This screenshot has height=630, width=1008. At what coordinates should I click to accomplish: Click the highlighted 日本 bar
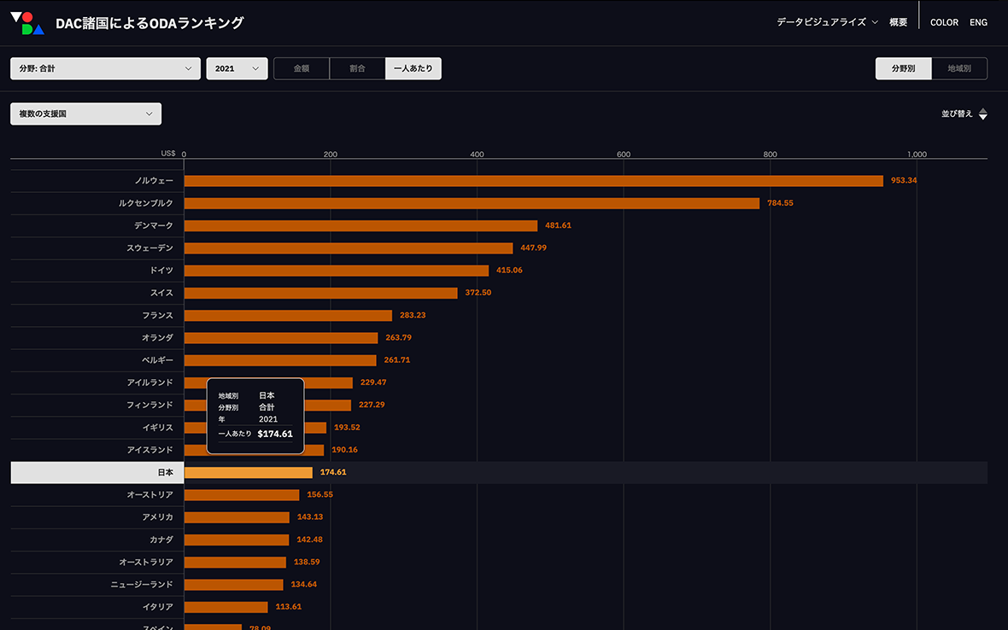coord(248,472)
